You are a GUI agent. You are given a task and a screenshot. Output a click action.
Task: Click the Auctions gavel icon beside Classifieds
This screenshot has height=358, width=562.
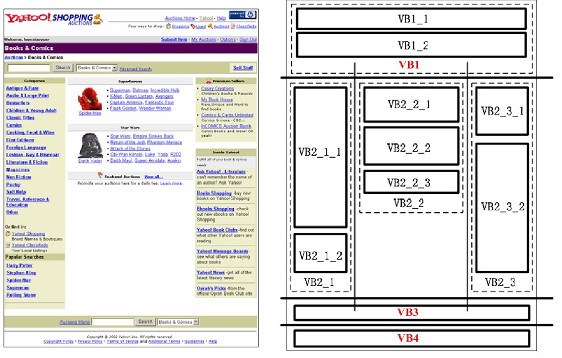tap(210, 26)
